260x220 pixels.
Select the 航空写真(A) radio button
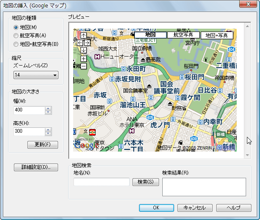tap(16, 36)
